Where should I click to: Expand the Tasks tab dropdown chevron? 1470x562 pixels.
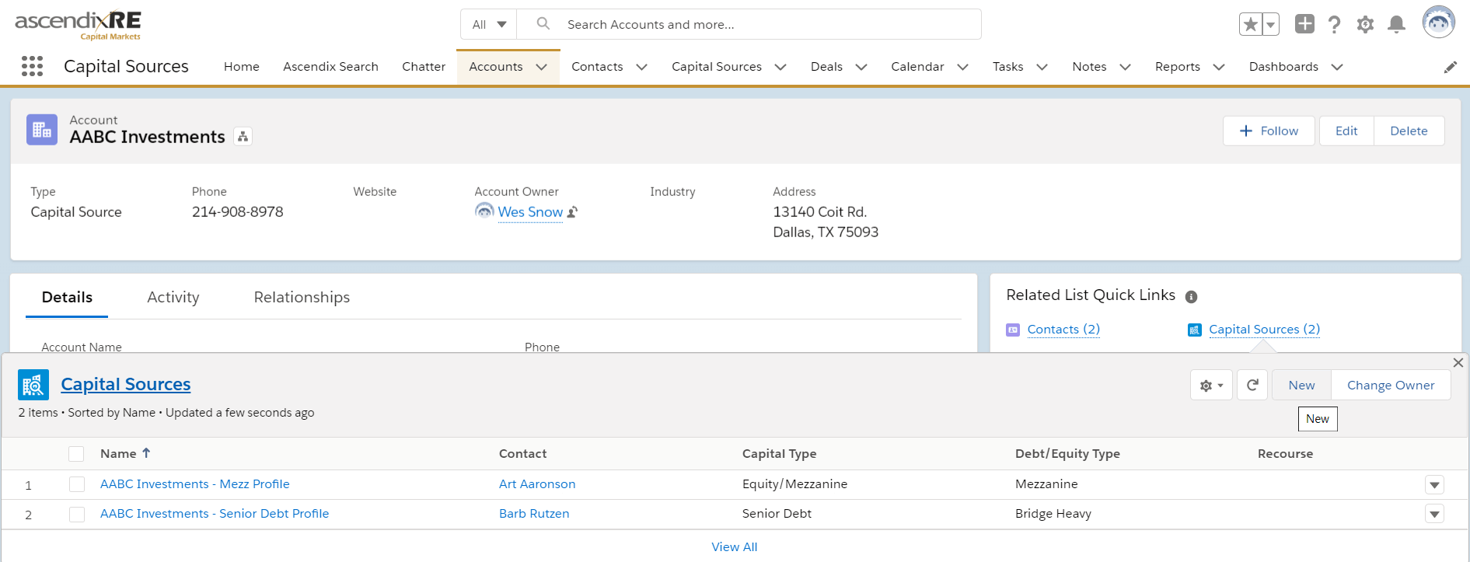click(1042, 67)
